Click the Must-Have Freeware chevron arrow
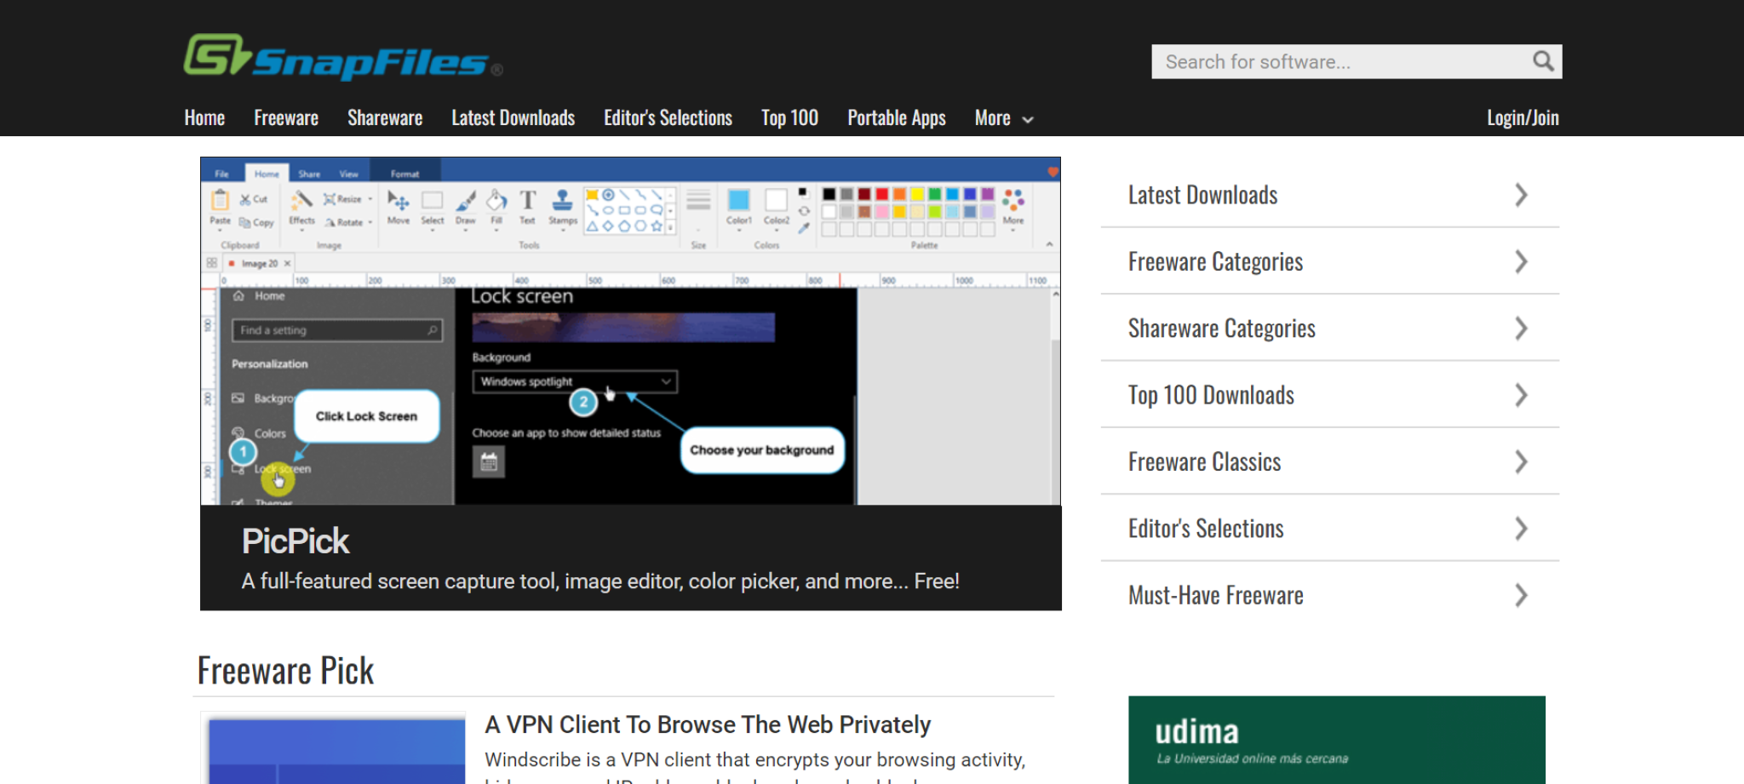This screenshot has height=784, width=1744. [x=1521, y=595]
